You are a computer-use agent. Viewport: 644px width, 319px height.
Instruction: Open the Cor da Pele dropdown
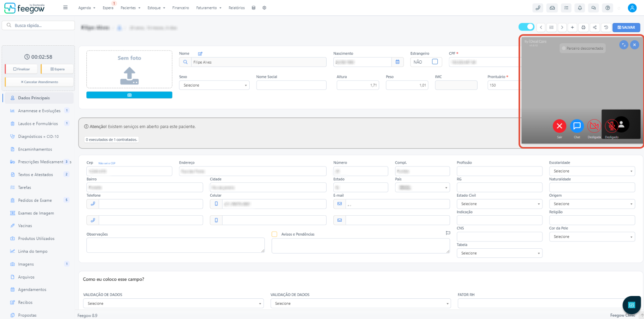592,237
